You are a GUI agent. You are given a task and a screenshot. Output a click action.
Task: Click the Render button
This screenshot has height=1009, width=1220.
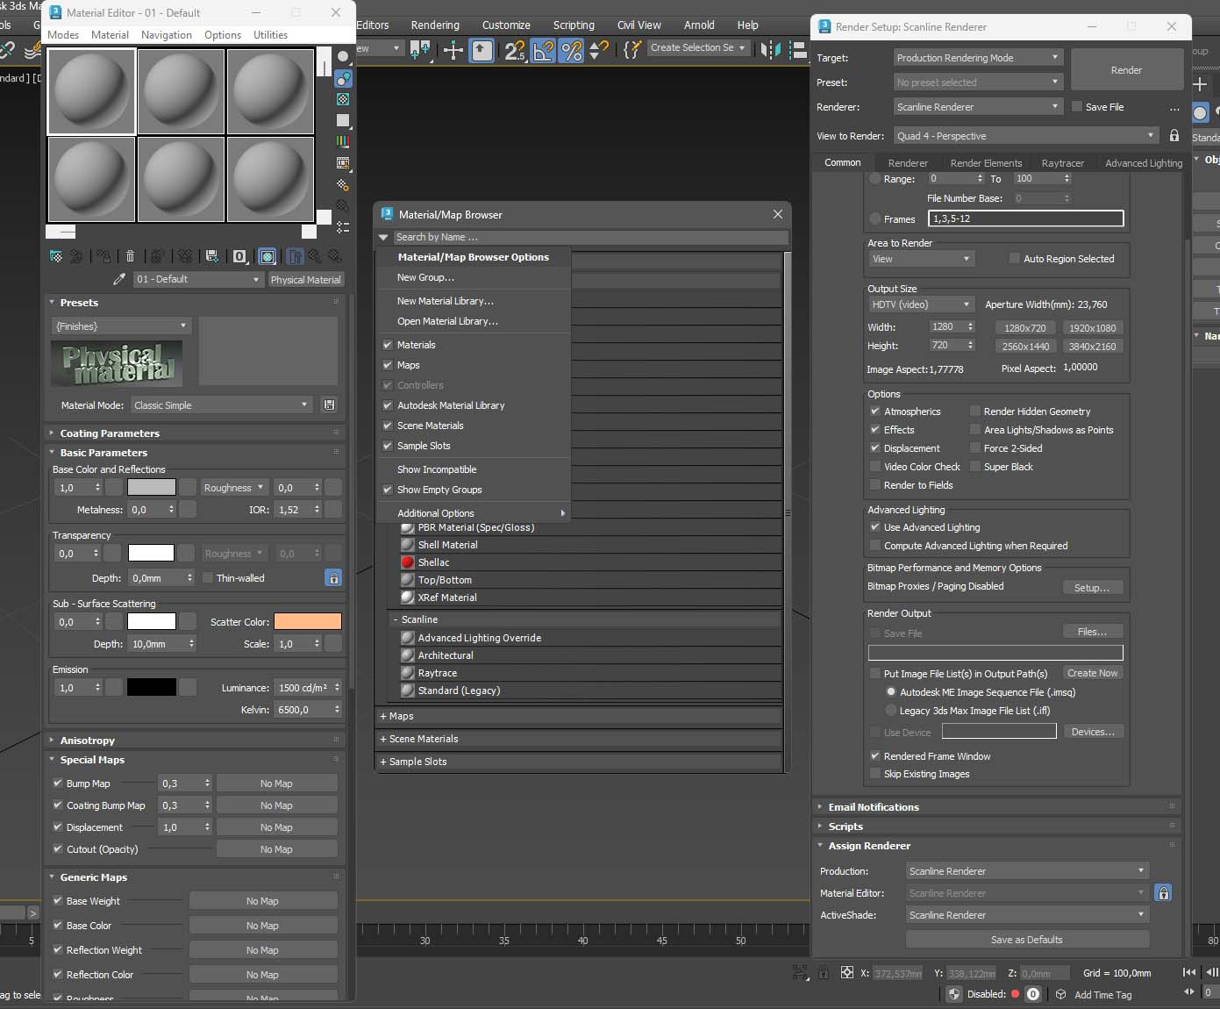click(1126, 70)
